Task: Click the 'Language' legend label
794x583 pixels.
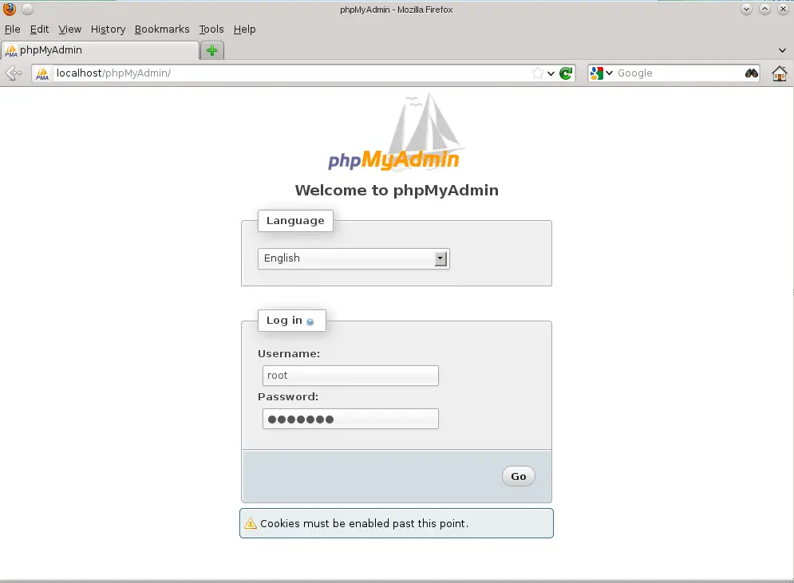Action: 295,221
